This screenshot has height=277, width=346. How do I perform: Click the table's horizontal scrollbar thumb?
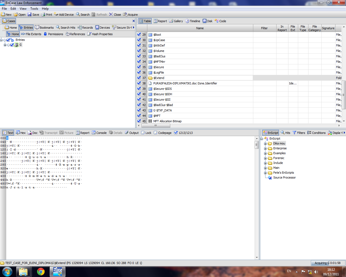pos(155,126)
